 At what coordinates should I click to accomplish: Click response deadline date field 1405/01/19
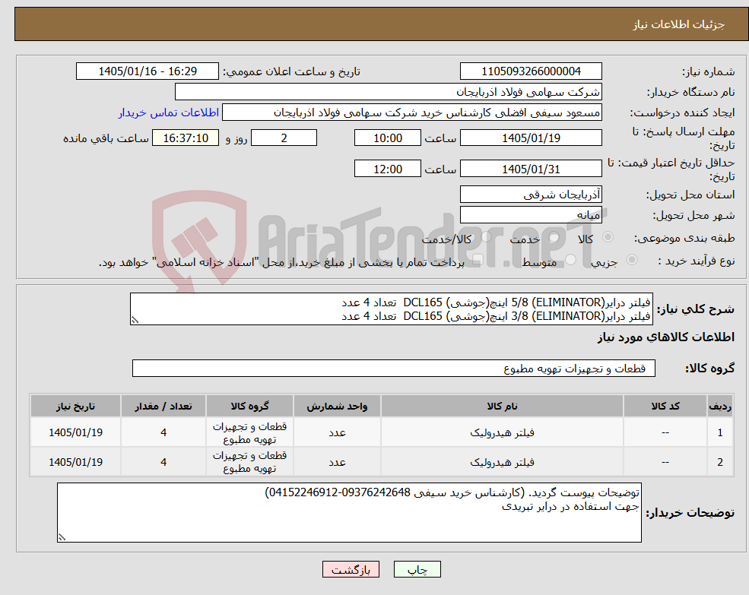531,138
